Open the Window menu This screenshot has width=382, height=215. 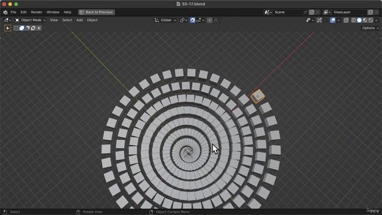tap(53, 12)
